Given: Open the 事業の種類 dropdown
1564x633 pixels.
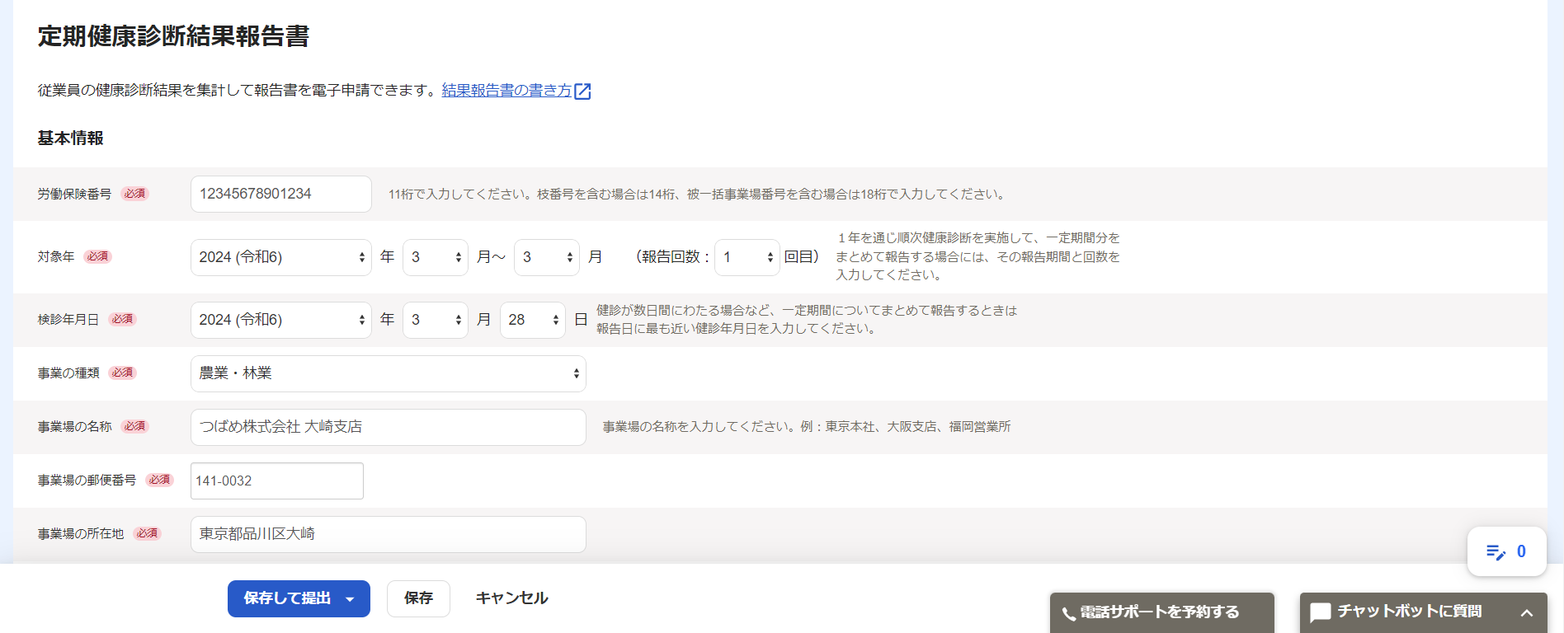Looking at the screenshot, I should (x=389, y=373).
